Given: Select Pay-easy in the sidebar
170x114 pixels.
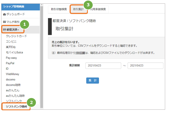Looking at the screenshot, I should [11, 58].
